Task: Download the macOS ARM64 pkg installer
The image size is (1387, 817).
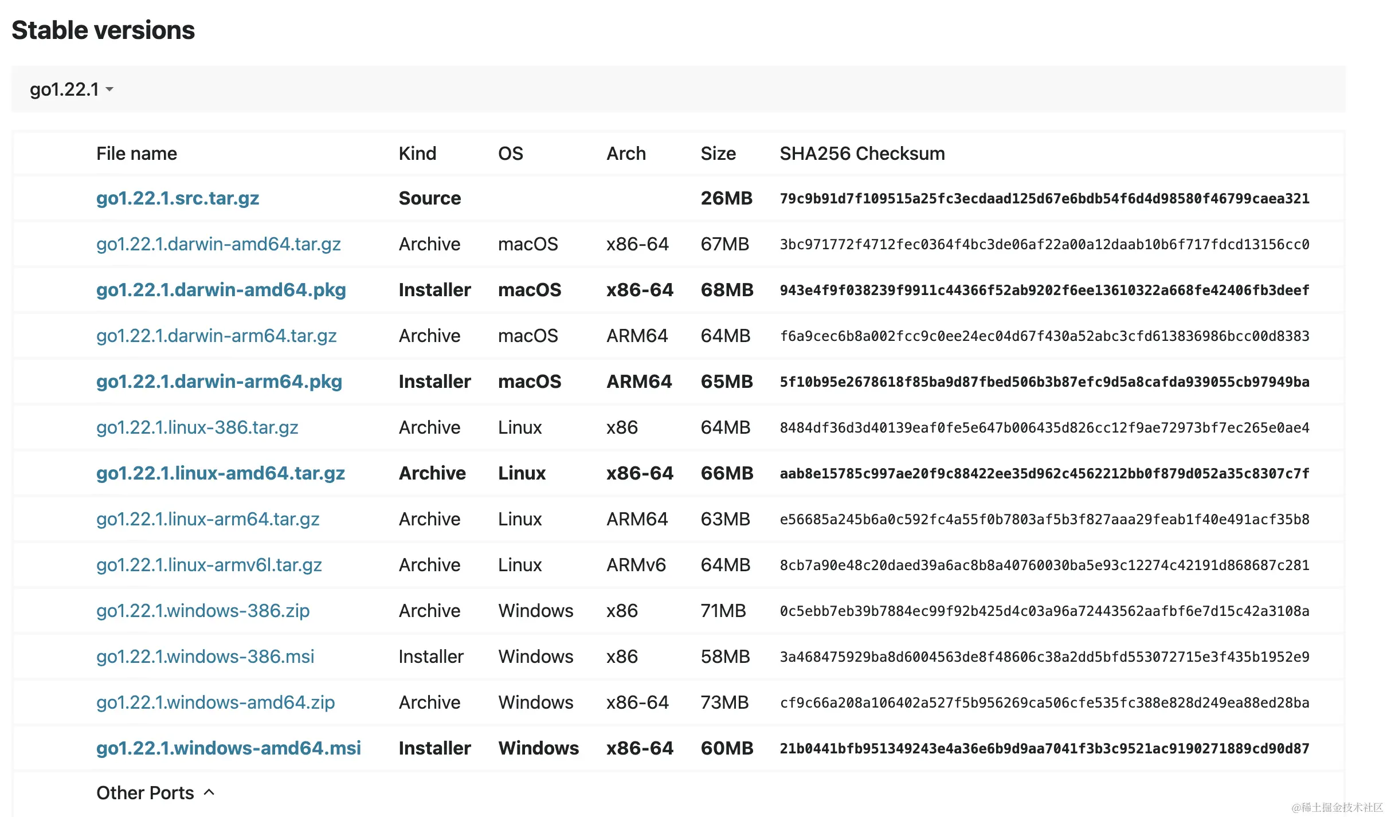Action: 219,382
